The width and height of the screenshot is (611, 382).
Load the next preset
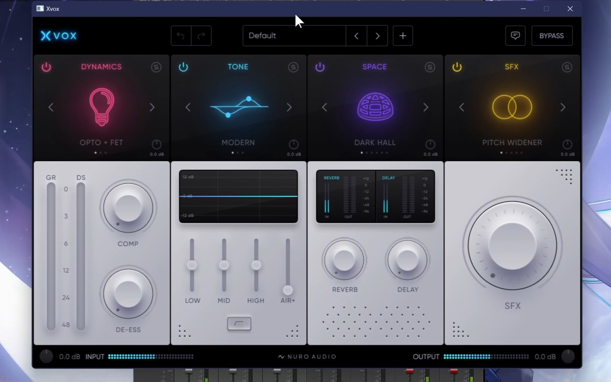(377, 36)
